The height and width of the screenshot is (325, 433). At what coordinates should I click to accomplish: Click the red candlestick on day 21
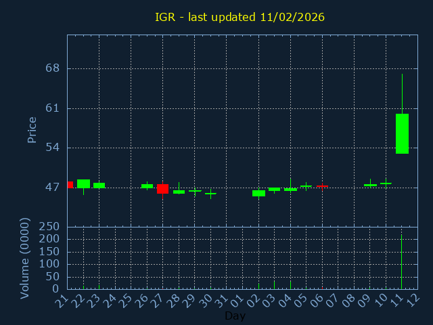coord(70,184)
